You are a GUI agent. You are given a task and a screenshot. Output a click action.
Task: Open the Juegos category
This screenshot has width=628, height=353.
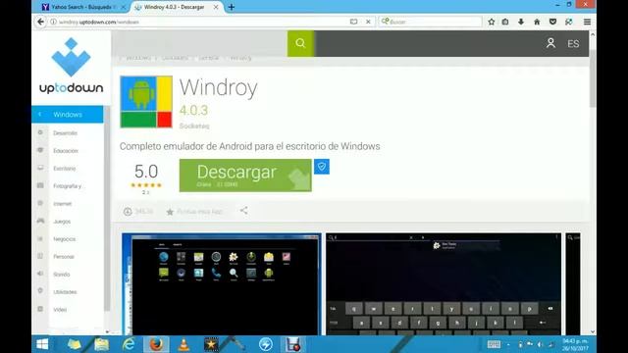62,222
